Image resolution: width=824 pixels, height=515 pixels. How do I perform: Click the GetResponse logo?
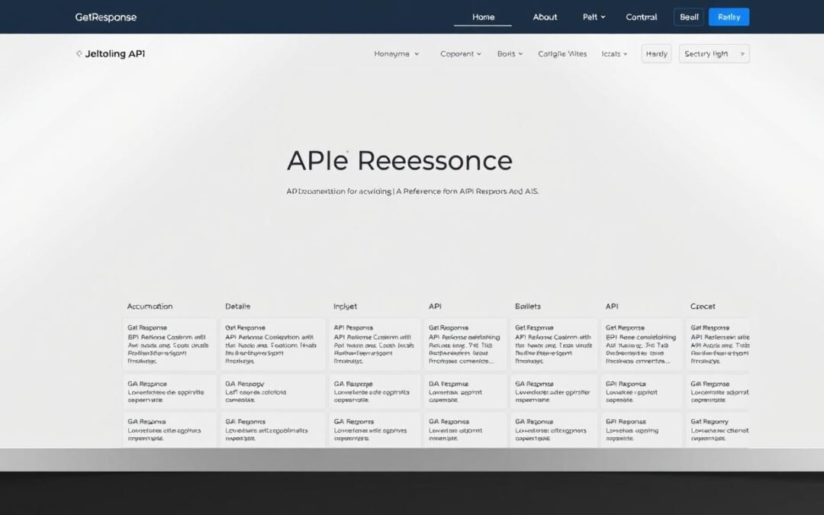click(105, 16)
